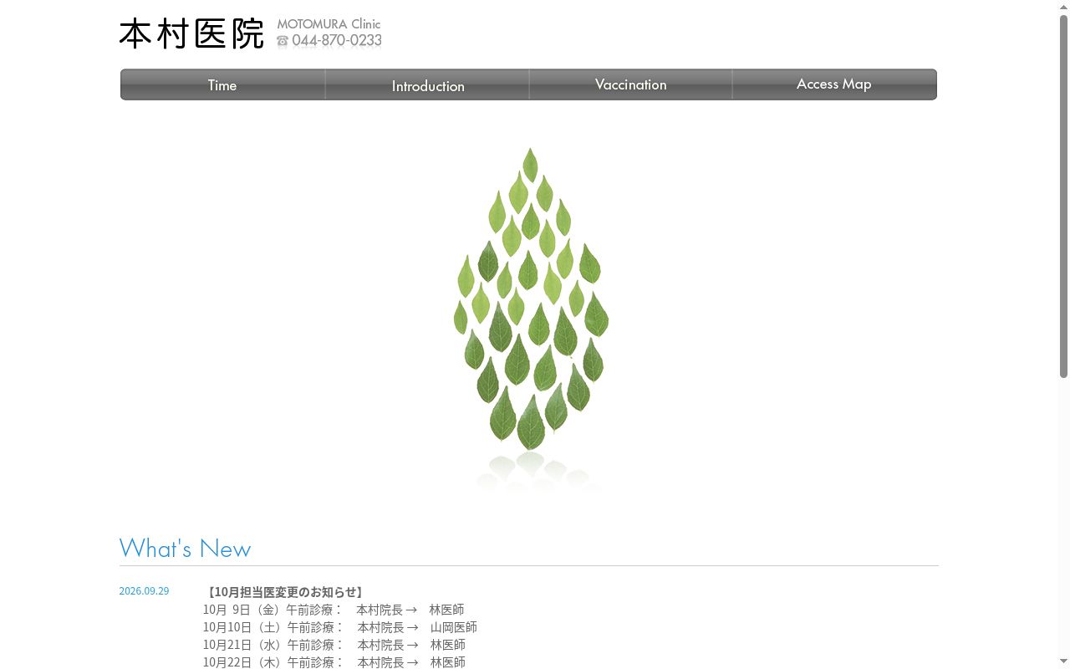Viewport: 1070px width, 669px height.
Task: View the Access Map page
Action: tap(834, 84)
